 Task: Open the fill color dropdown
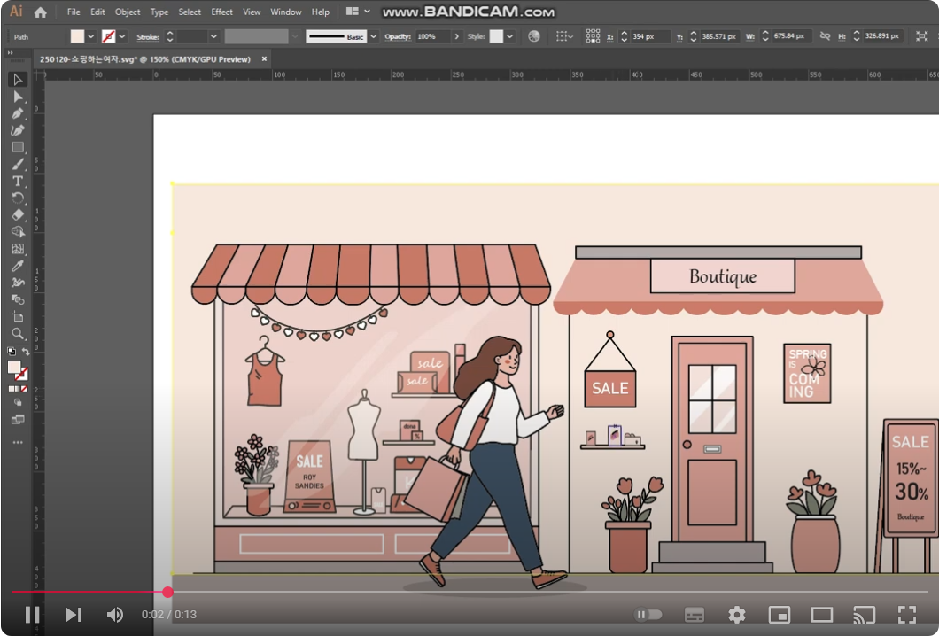(x=91, y=36)
